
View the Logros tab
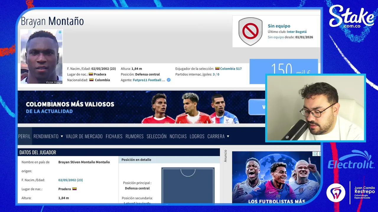point(197,136)
